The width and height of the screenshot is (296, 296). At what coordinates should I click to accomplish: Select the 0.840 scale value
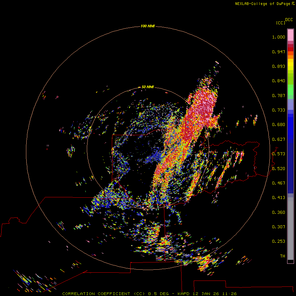pyautogui.click(x=279, y=81)
